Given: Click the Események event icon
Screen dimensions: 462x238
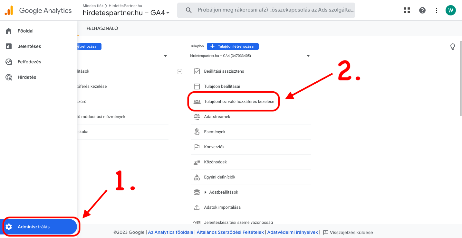Looking at the screenshot, I should click(x=197, y=132).
